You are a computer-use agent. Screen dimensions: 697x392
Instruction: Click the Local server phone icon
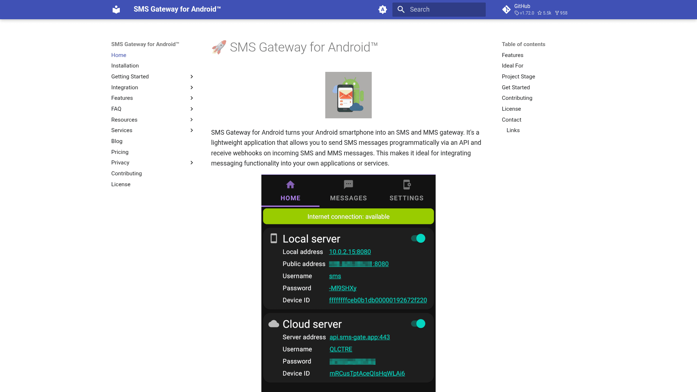[274, 238]
